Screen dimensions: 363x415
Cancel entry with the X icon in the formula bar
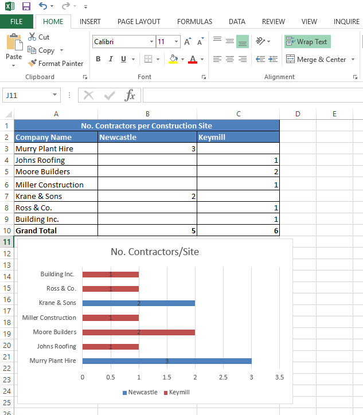pos(88,95)
